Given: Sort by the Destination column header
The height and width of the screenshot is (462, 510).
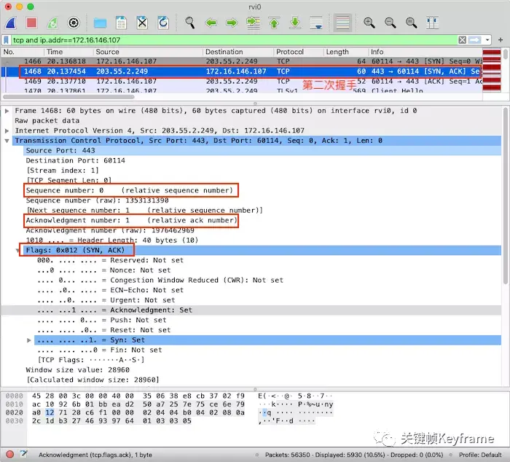Looking at the screenshot, I should 238,52.
